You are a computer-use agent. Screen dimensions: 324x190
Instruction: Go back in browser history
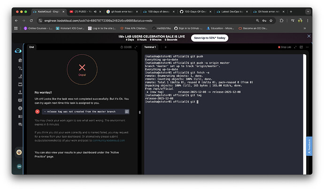(x=16, y=21)
